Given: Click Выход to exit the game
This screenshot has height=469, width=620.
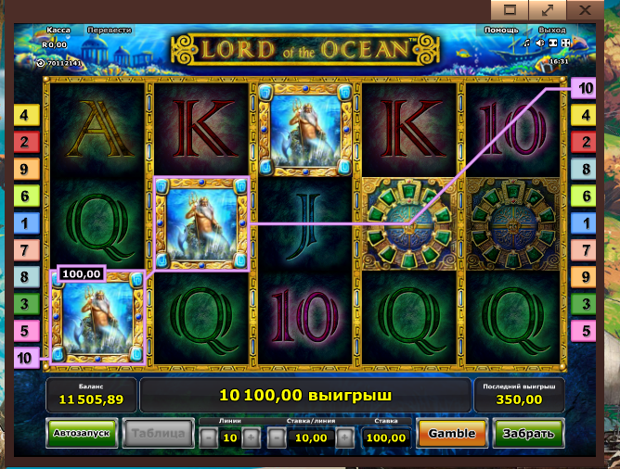Looking at the screenshot, I should 552,30.
